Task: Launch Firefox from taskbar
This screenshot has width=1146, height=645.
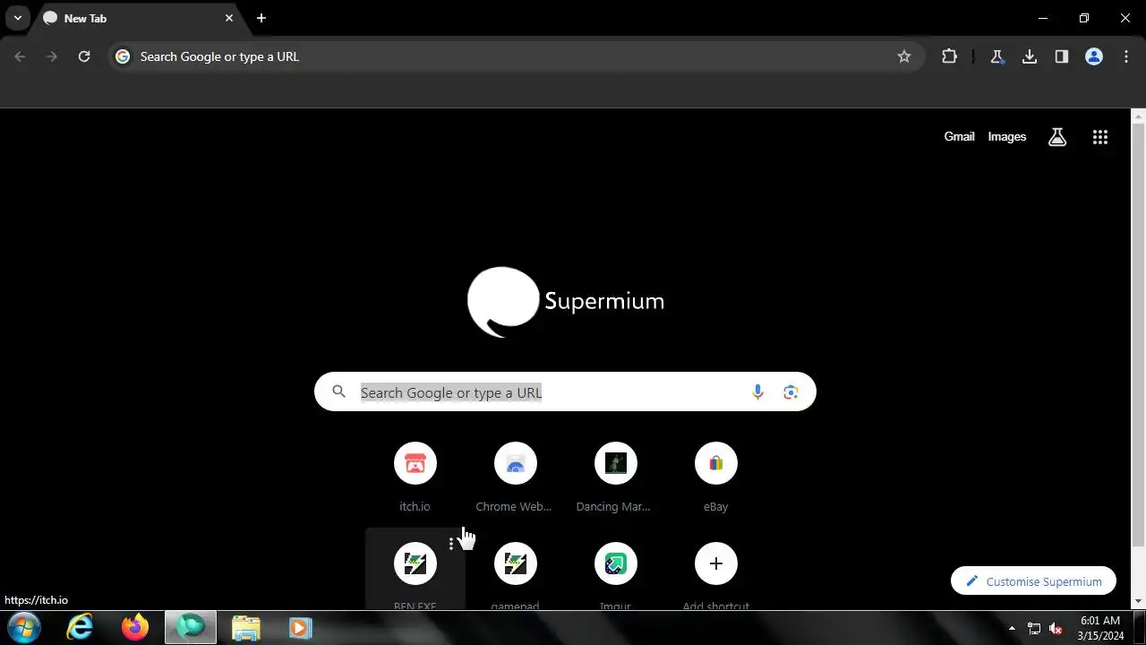Action: coord(135,627)
